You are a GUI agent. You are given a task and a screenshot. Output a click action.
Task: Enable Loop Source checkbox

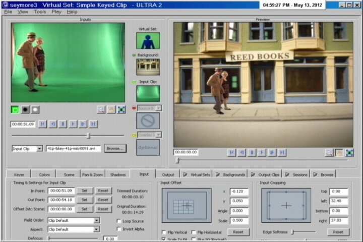(x=119, y=221)
